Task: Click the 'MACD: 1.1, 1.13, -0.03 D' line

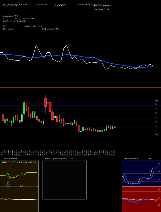Action: [14, 21]
